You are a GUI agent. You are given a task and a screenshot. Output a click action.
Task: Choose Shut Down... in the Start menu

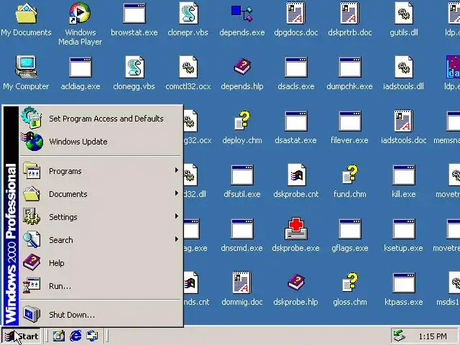pyautogui.click(x=101, y=315)
